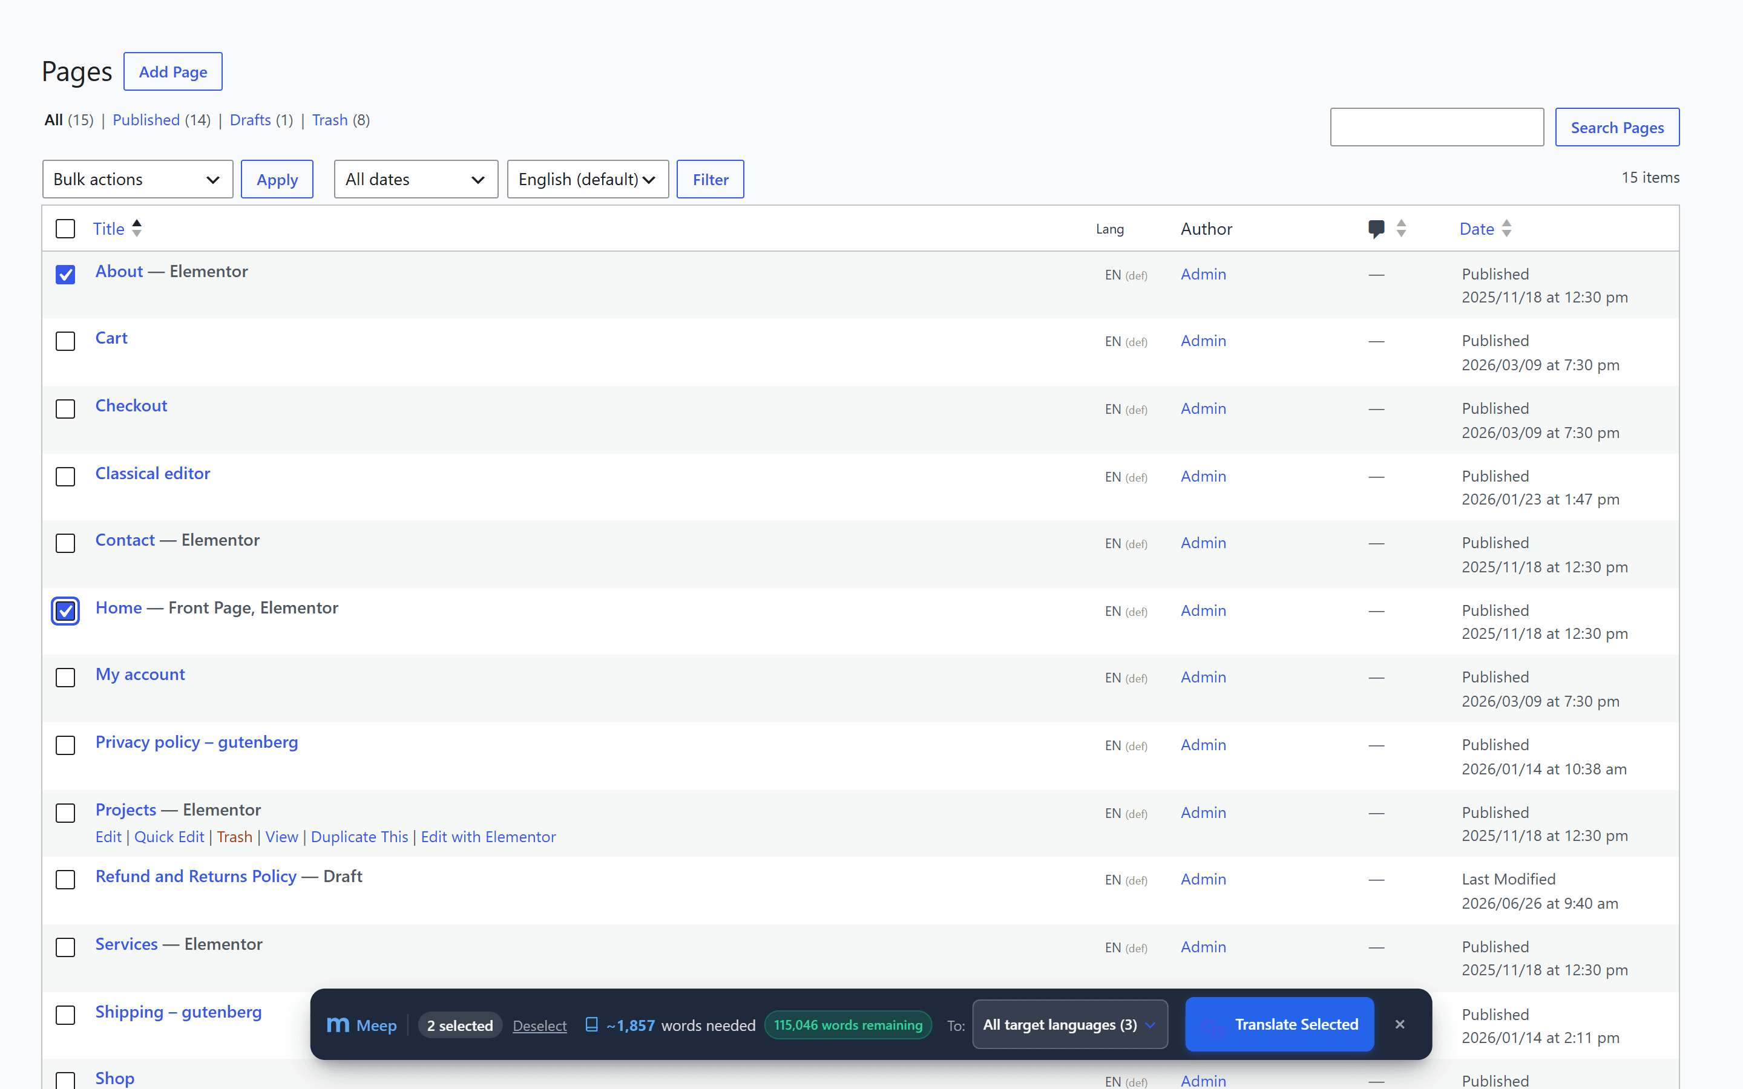The image size is (1743, 1089).
Task: Expand the All target languages dropdown
Action: coord(1069,1024)
